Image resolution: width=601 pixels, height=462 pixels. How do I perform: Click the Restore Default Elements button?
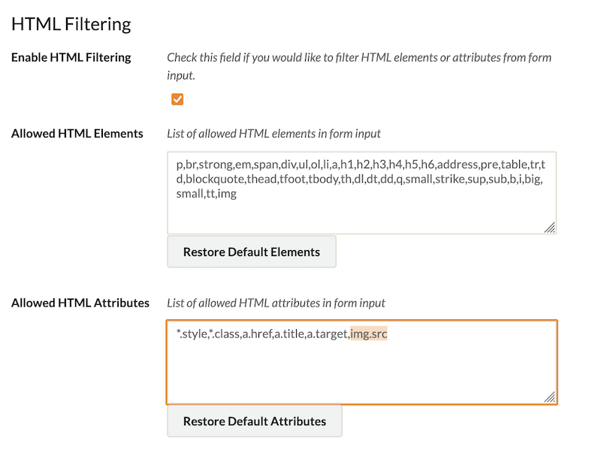click(x=252, y=252)
